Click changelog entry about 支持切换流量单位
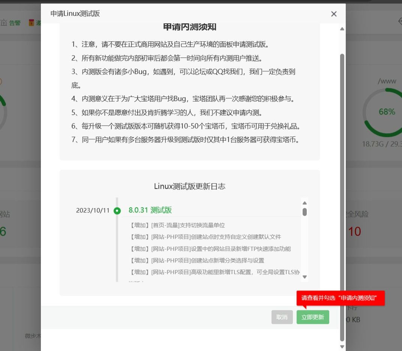This screenshot has width=402, height=351. click(177, 225)
